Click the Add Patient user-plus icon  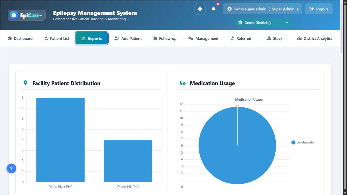coord(117,38)
